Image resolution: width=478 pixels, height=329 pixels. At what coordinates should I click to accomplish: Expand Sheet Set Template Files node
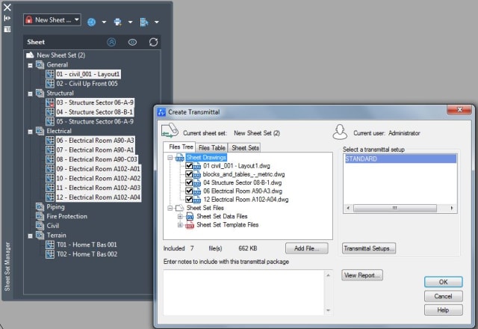(x=180, y=225)
